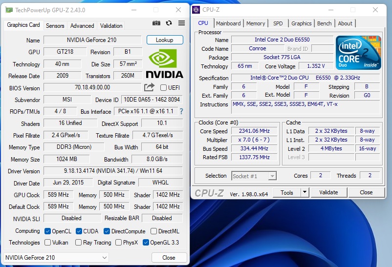392x267 pixels.
Task: Click the Level 2 cache value 4 MBytes
Action: [331, 148]
